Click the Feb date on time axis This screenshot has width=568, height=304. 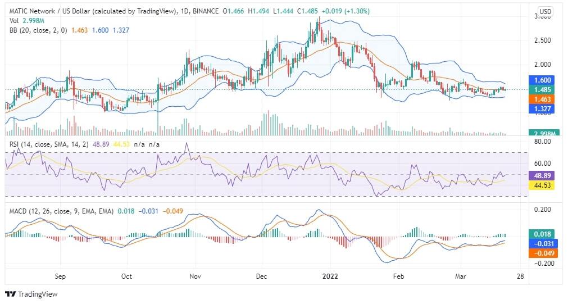click(398, 276)
